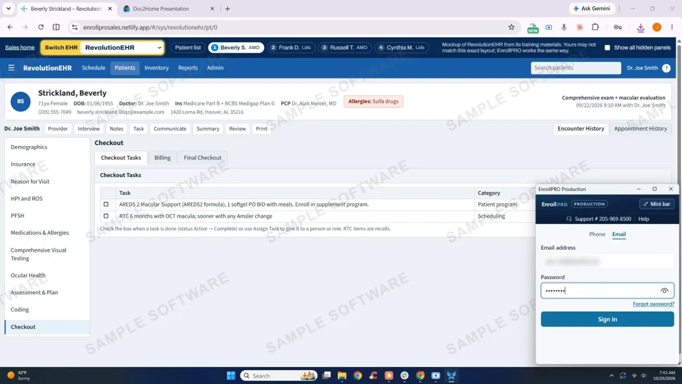
Task: Open the Admin menu
Action: 215,68
